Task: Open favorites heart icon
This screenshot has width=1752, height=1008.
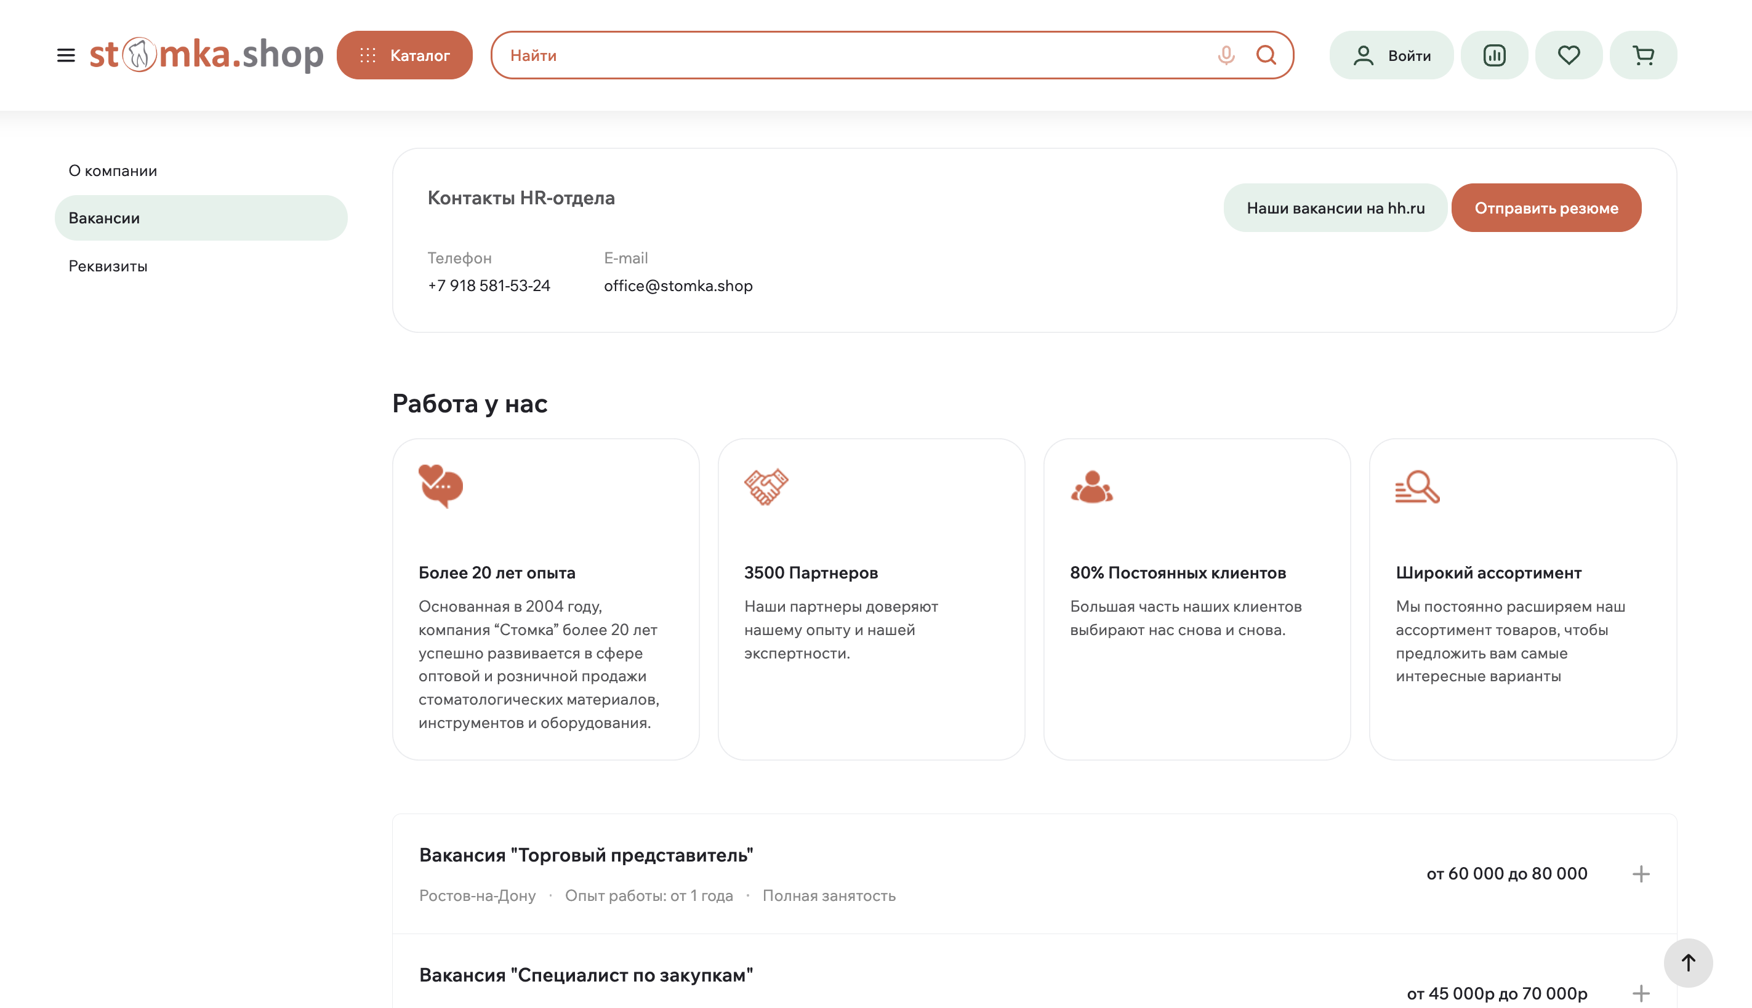Action: 1569,55
